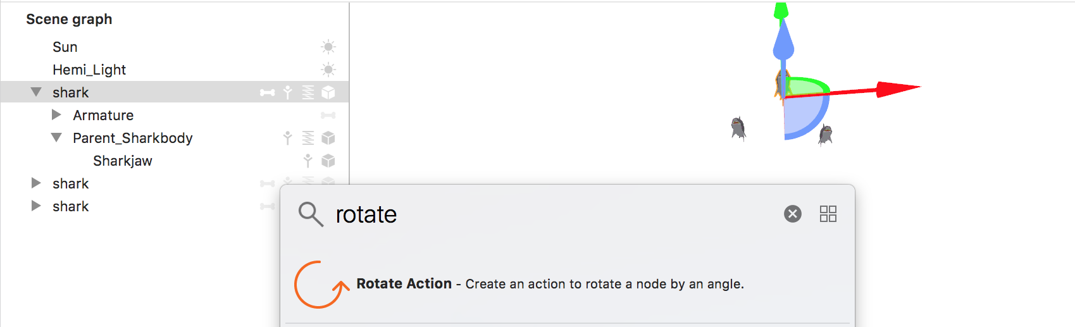
Task: Select the Sun node in the scene graph
Action: (x=65, y=47)
